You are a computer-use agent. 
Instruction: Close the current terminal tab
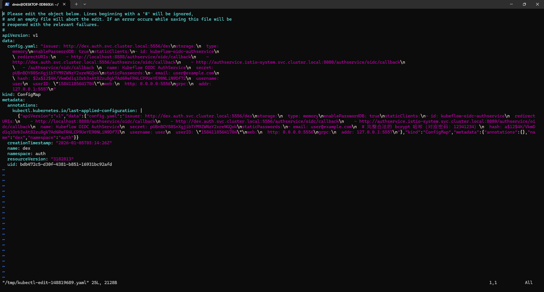(64, 4)
